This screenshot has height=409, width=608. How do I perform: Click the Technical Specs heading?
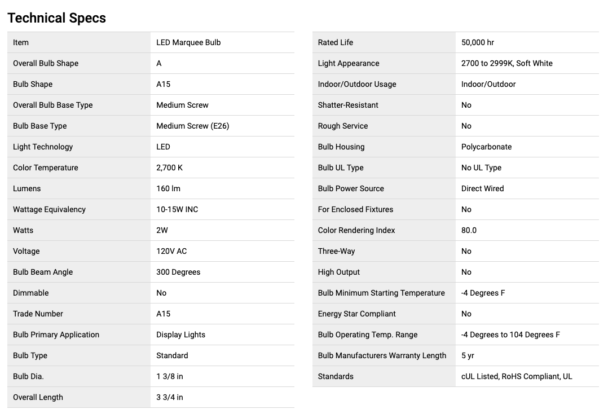point(56,18)
